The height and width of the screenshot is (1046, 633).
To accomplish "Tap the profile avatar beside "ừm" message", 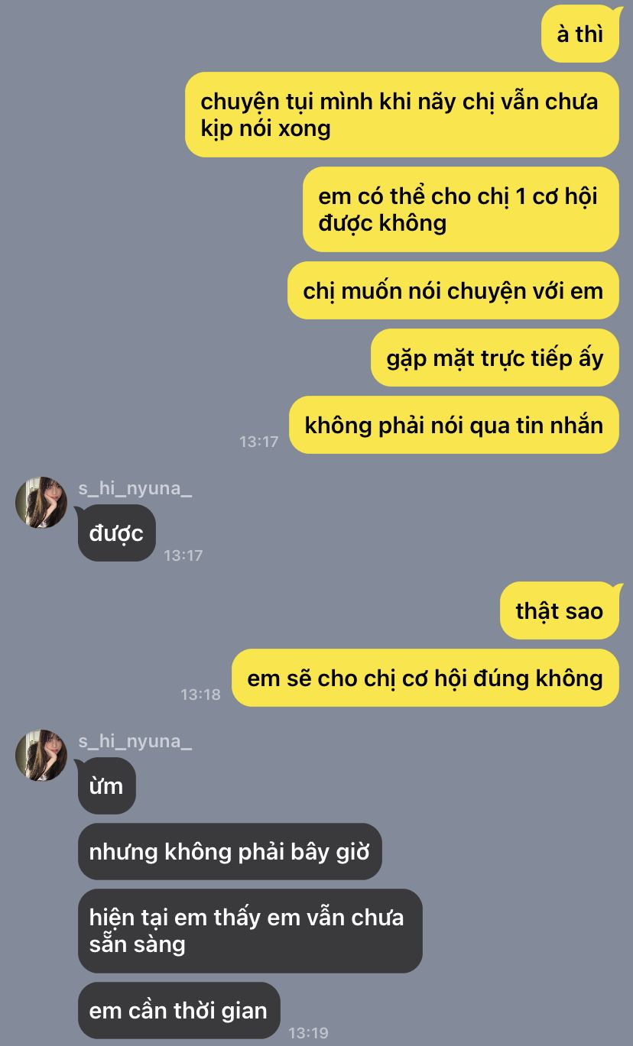I will click(x=41, y=755).
